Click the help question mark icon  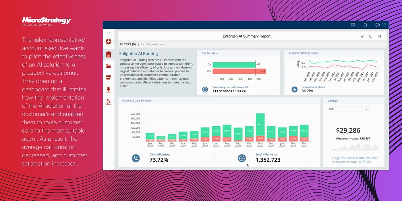(x=377, y=25)
